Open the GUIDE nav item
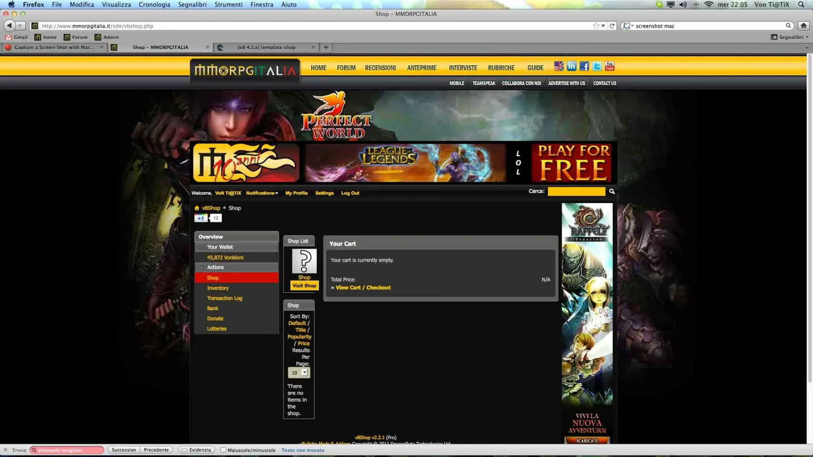 click(x=535, y=68)
